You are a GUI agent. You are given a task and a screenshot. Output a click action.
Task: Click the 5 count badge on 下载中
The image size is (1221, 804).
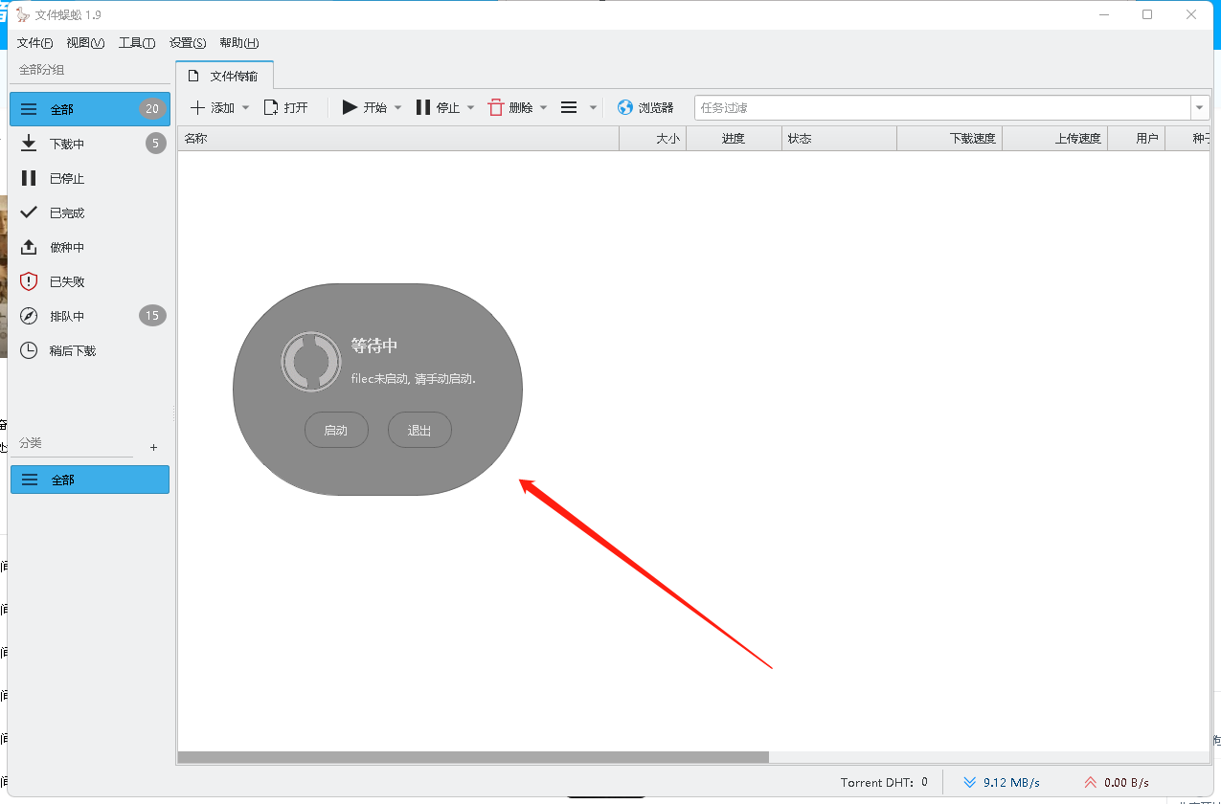[156, 144]
